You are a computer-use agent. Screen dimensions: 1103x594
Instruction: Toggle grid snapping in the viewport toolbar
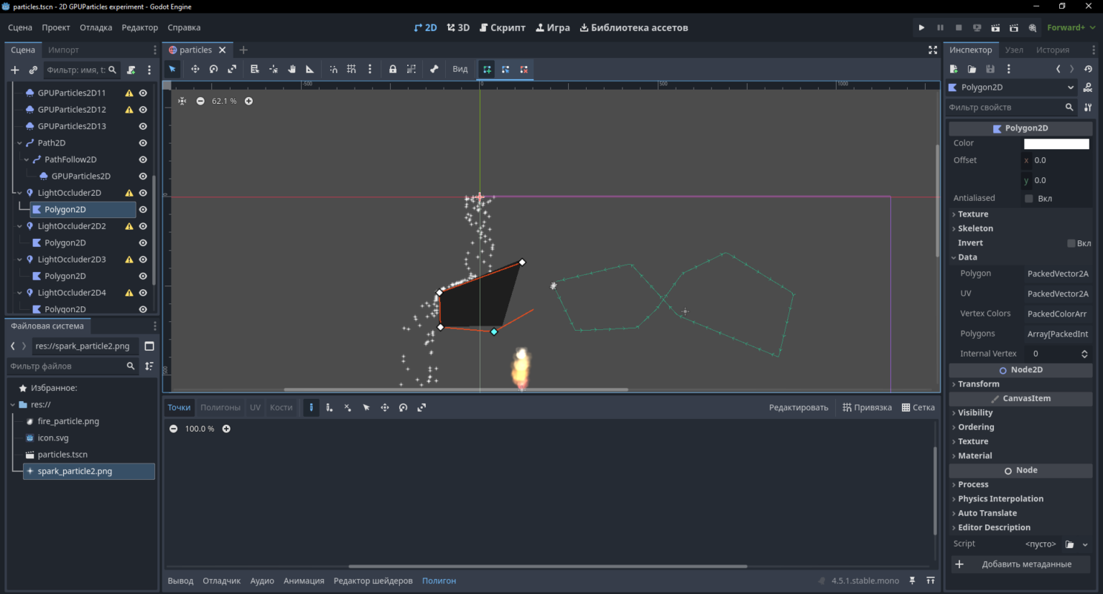[x=351, y=70]
